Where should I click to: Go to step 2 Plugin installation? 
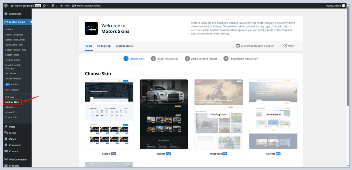tap(165, 59)
